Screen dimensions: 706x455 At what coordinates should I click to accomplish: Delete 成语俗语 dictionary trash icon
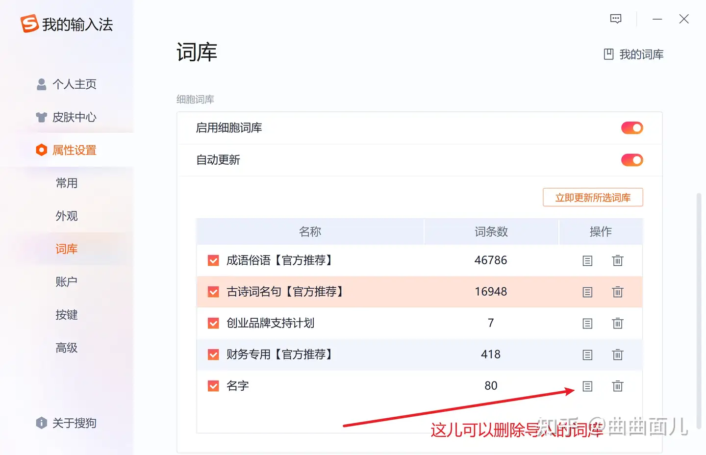[x=618, y=260]
